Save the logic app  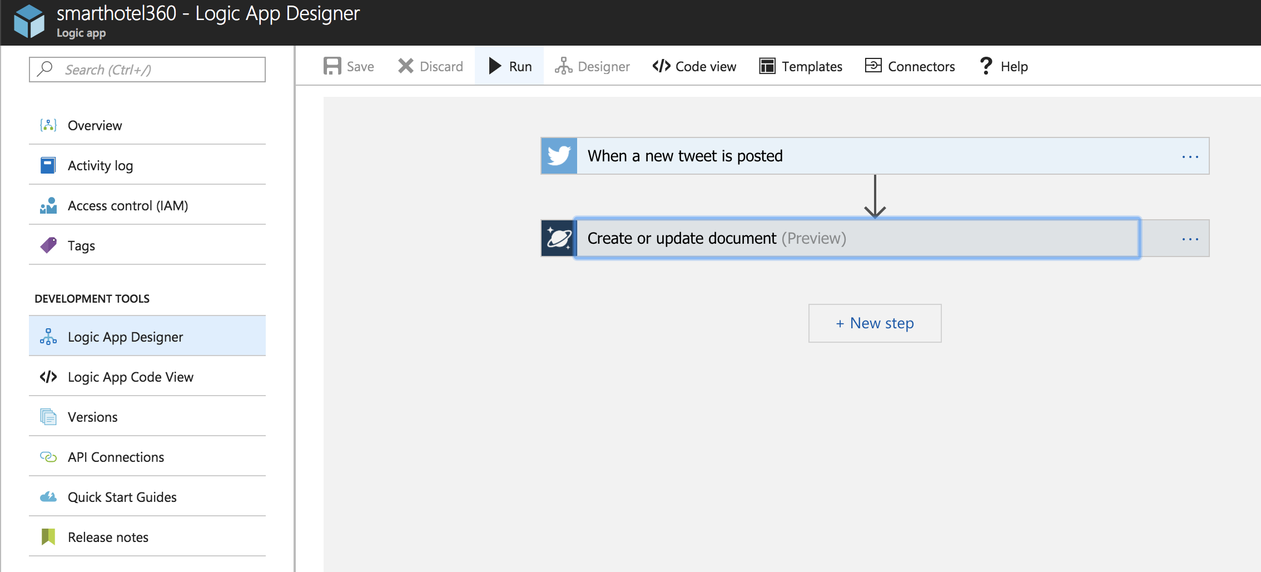click(x=349, y=66)
